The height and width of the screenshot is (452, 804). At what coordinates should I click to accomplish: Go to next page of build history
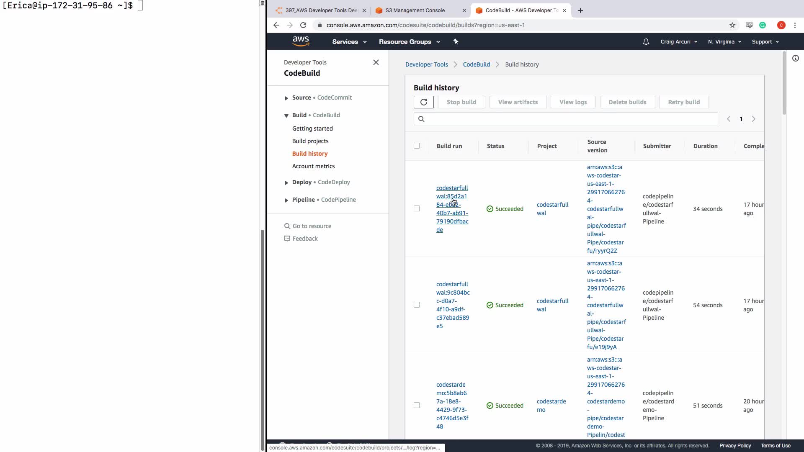(x=753, y=119)
